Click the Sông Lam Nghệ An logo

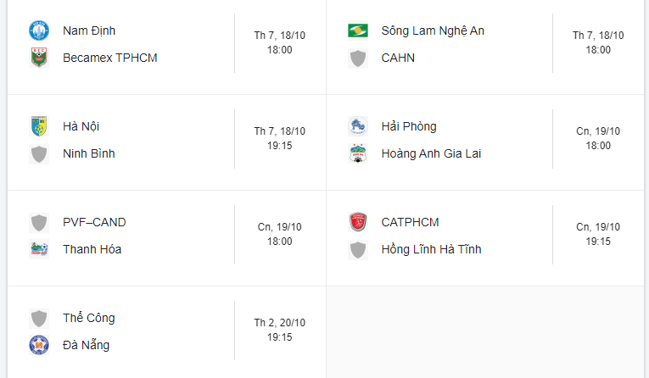tap(357, 31)
